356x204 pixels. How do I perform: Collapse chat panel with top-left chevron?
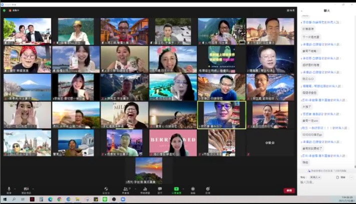[x=301, y=11]
